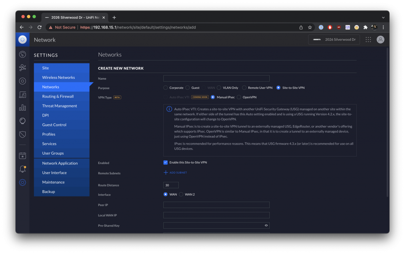The width and height of the screenshot is (405, 254).
Task: Open the yellow round extension icon
Action: [356, 27]
